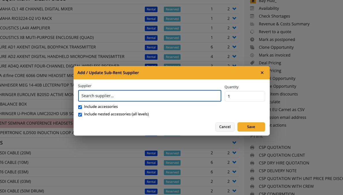Focus the Search supplier field
The height and width of the screenshot is (195, 343).
tap(150, 96)
